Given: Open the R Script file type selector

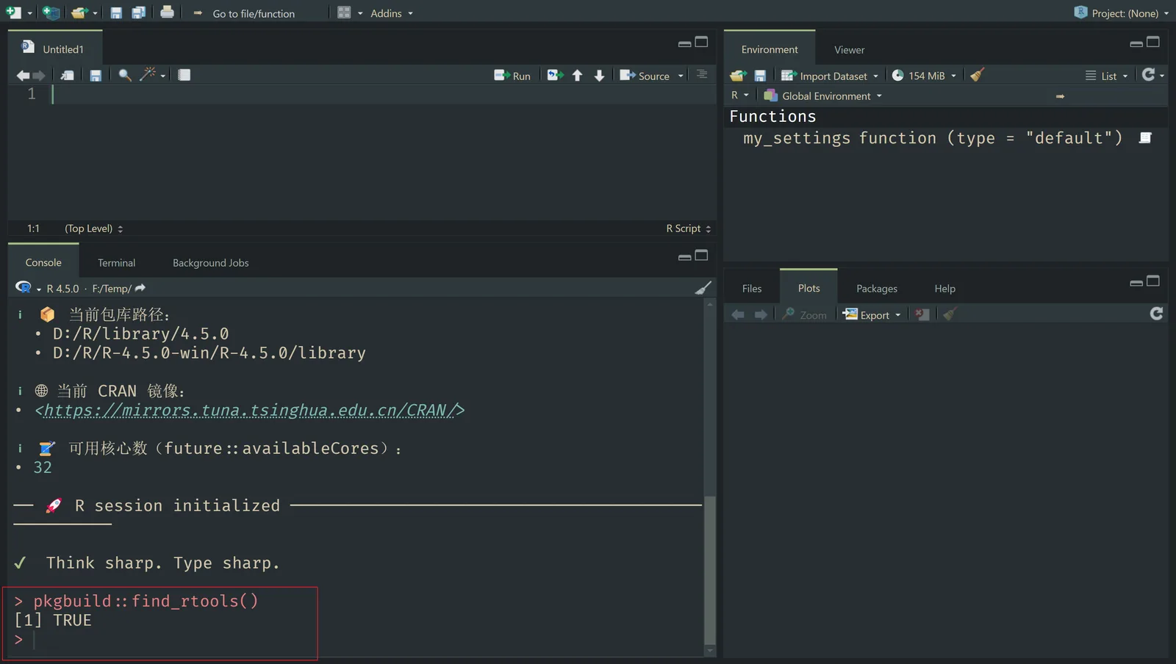Looking at the screenshot, I should [689, 228].
